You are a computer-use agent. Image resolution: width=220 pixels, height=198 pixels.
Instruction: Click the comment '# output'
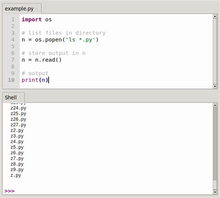(35, 73)
